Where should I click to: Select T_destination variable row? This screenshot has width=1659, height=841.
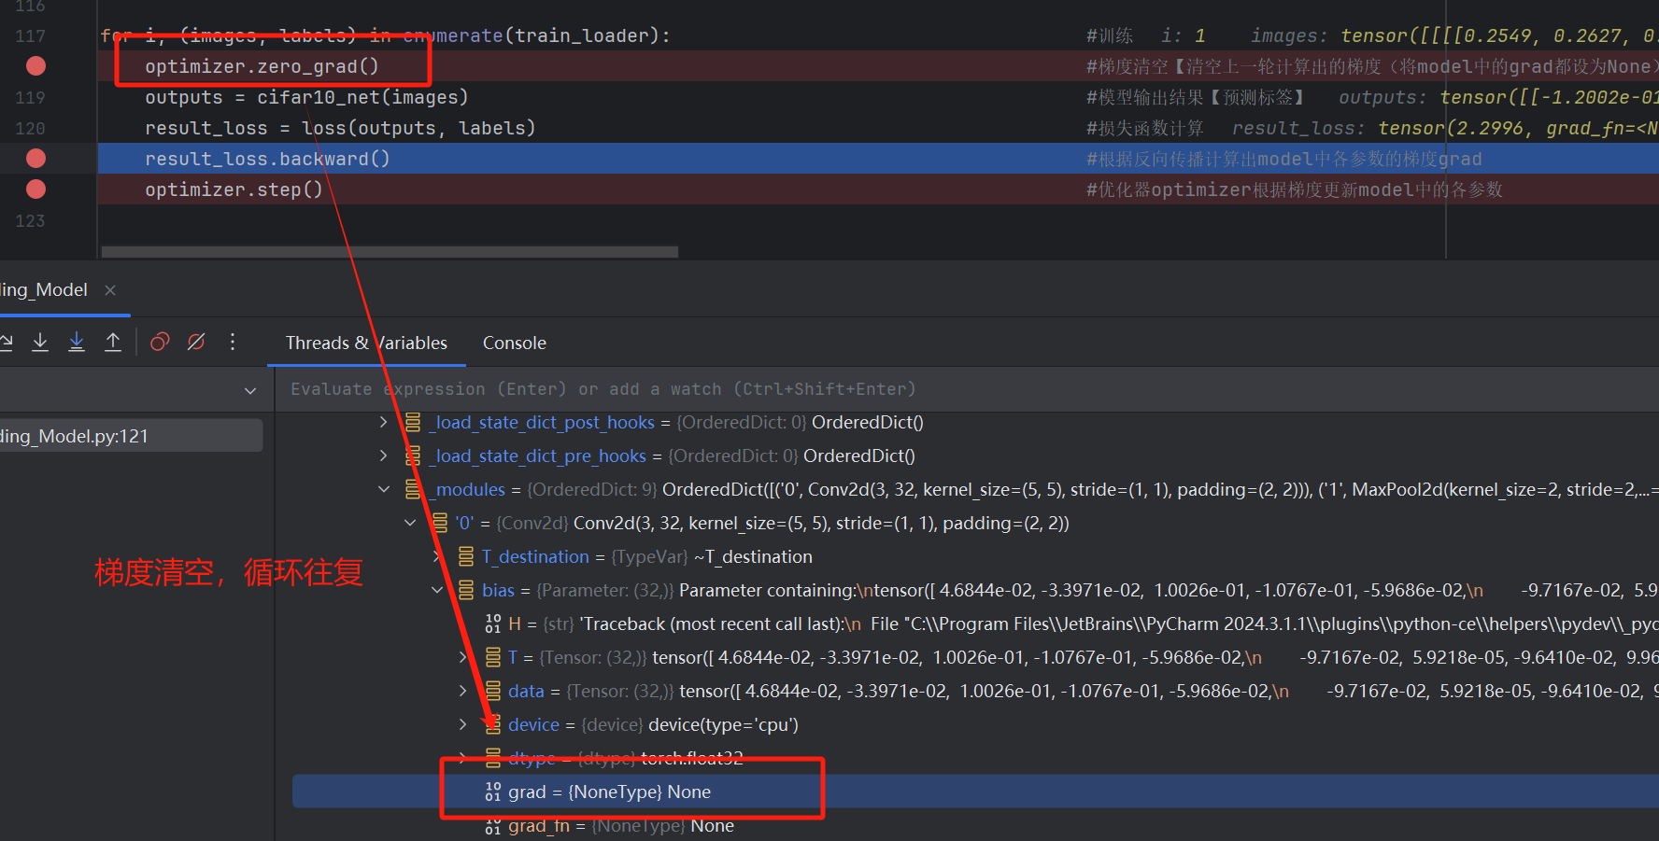point(975,557)
